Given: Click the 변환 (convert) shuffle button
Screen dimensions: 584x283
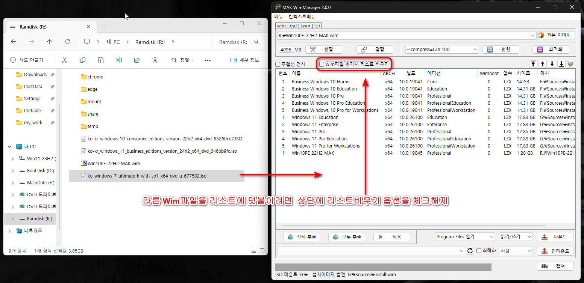Looking at the screenshot, I should coord(501,50).
